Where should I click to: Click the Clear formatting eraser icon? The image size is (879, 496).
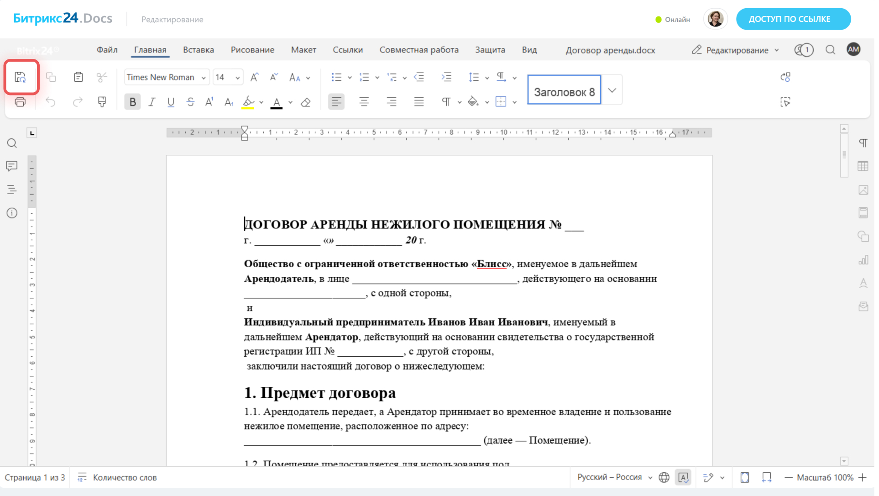click(x=306, y=102)
